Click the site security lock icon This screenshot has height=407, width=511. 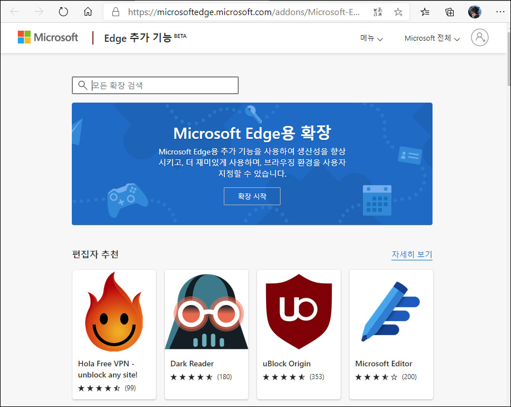(x=116, y=12)
